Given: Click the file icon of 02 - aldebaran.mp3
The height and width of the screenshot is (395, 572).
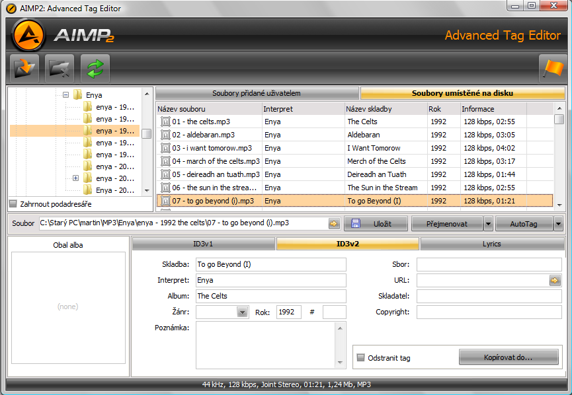Looking at the screenshot, I should pyautogui.click(x=165, y=135).
